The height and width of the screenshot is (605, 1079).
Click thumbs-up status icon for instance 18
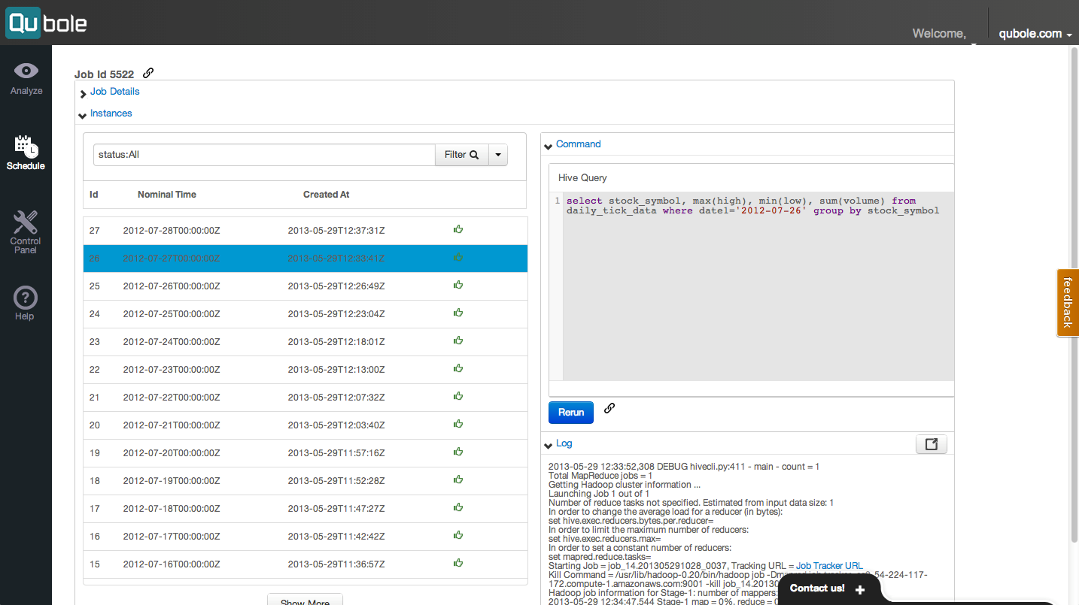tap(458, 479)
